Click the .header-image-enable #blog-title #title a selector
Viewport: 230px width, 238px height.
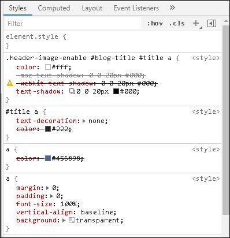click(88, 58)
